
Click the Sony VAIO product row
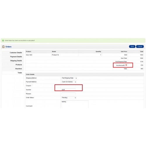[84, 55]
